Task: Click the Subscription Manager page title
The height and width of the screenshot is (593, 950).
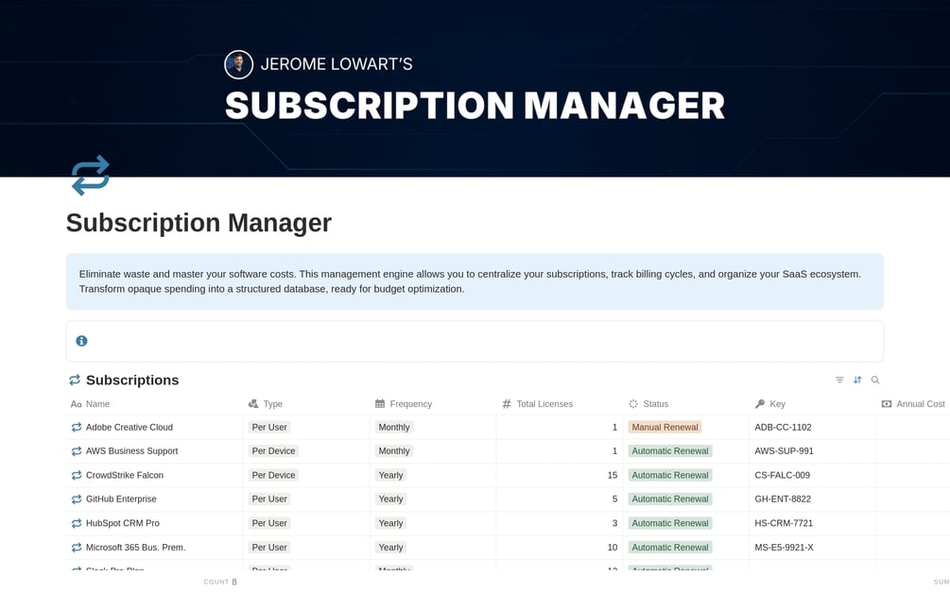Action: click(199, 223)
